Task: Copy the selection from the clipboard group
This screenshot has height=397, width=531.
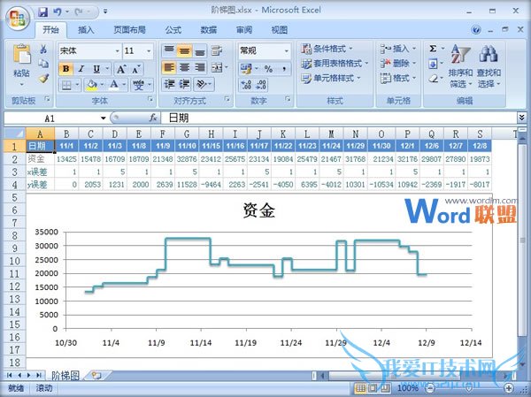Action: (43, 64)
